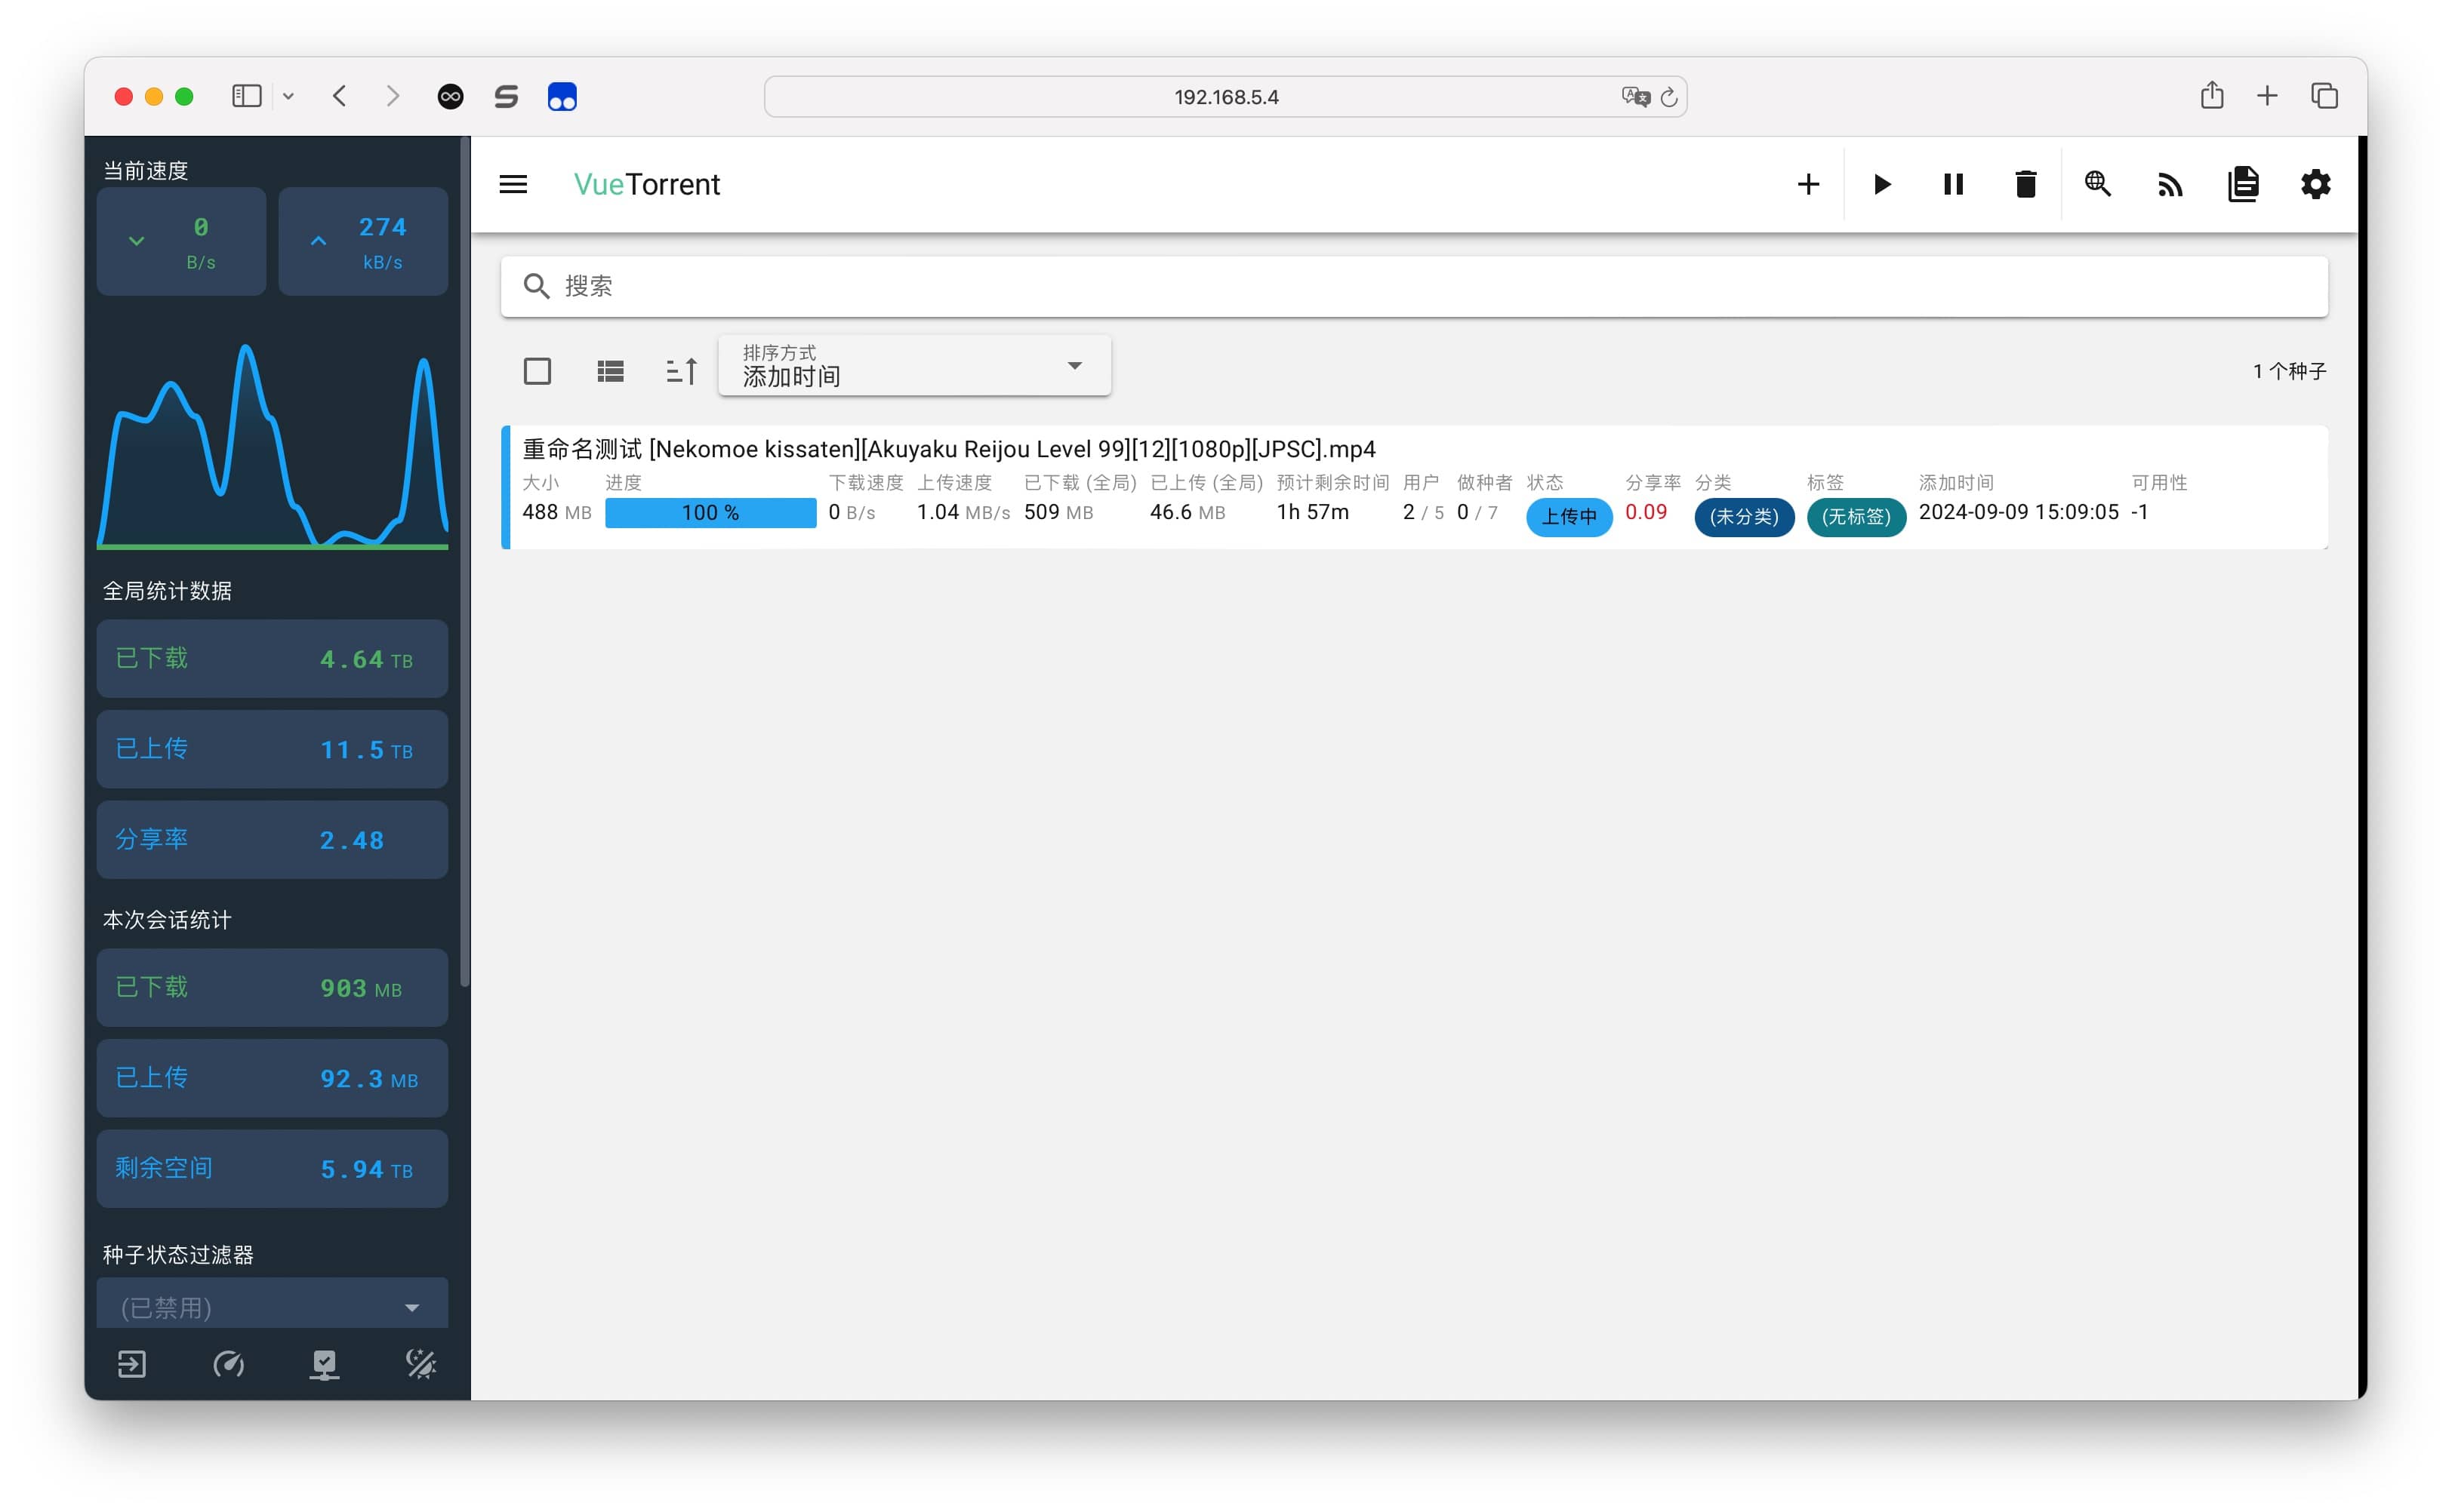Add a new torrent with plus icon

tap(1808, 184)
